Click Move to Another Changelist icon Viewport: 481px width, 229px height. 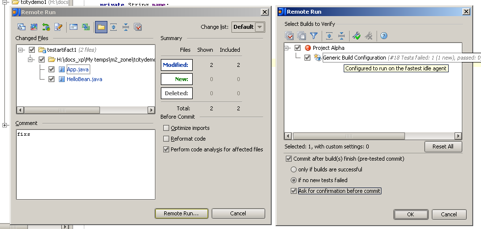coord(33,27)
